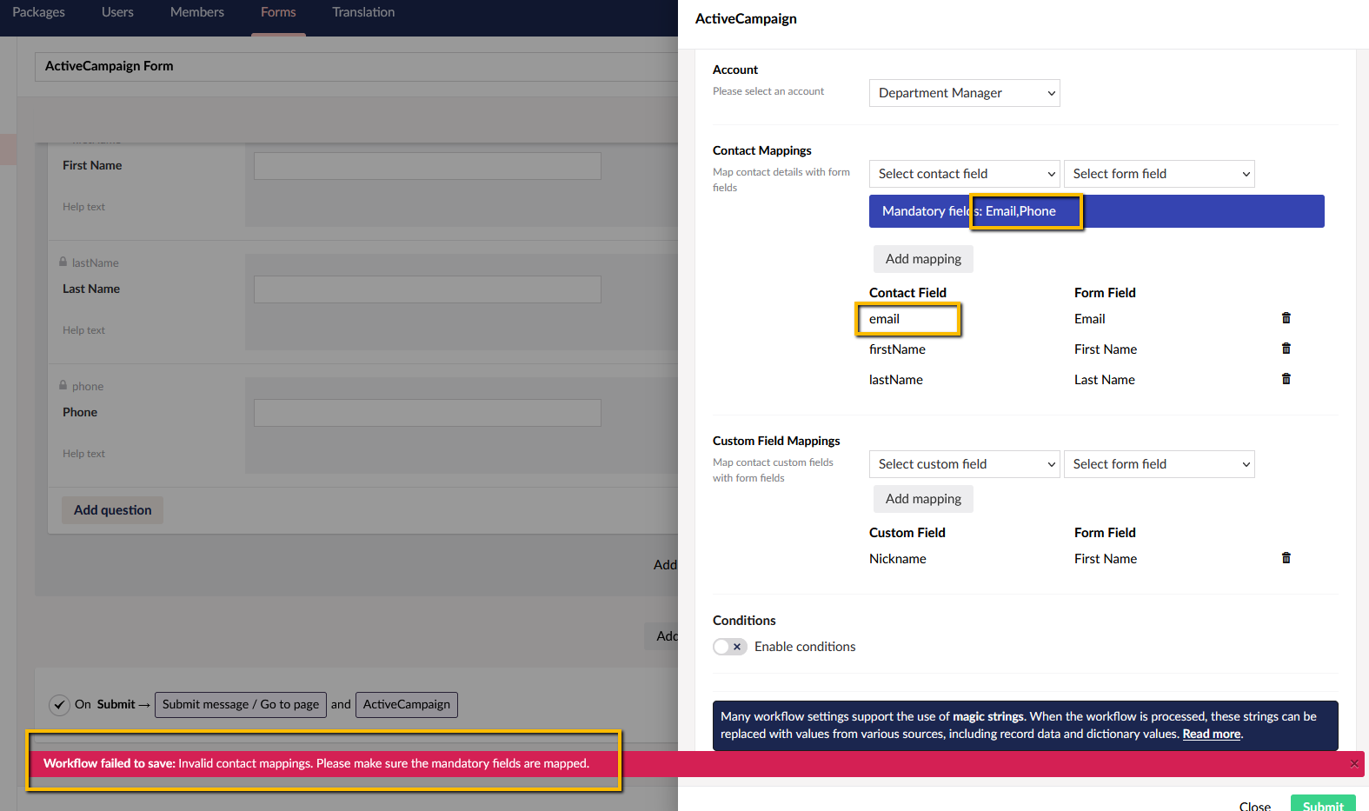Click the firstName contact field entry

(x=897, y=349)
